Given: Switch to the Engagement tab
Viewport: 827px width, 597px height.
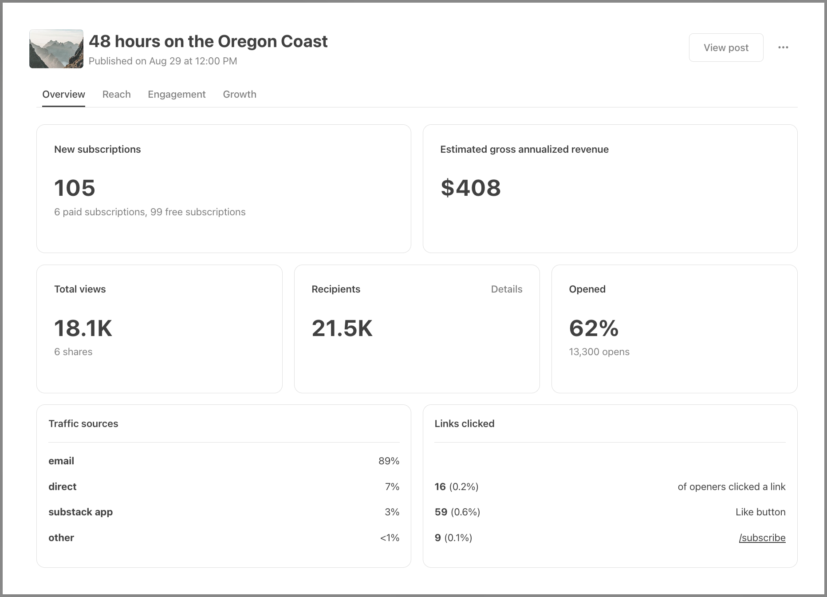Looking at the screenshot, I should 176,94.
